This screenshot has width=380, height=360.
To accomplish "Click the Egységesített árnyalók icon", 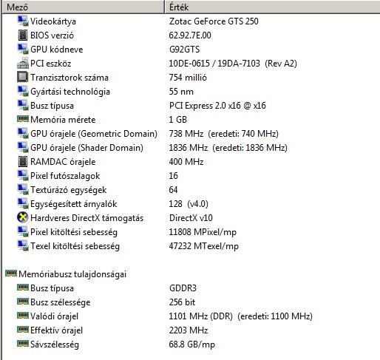I will pyautogui.click(x=23, y=203).
